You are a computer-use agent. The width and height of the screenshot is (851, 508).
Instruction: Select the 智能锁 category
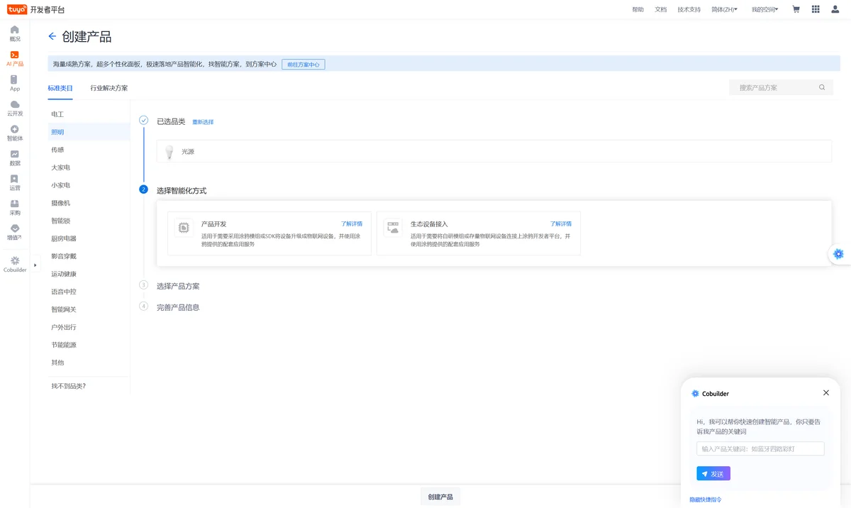tap(89, 221)
